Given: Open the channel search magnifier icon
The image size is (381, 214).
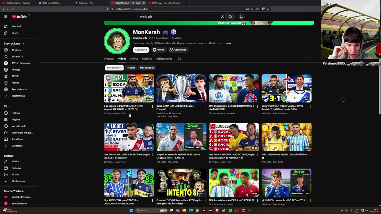Looking at the screenshot, I should 179,59.
